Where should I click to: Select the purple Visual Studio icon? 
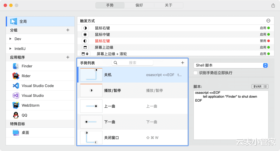point(16,96)
